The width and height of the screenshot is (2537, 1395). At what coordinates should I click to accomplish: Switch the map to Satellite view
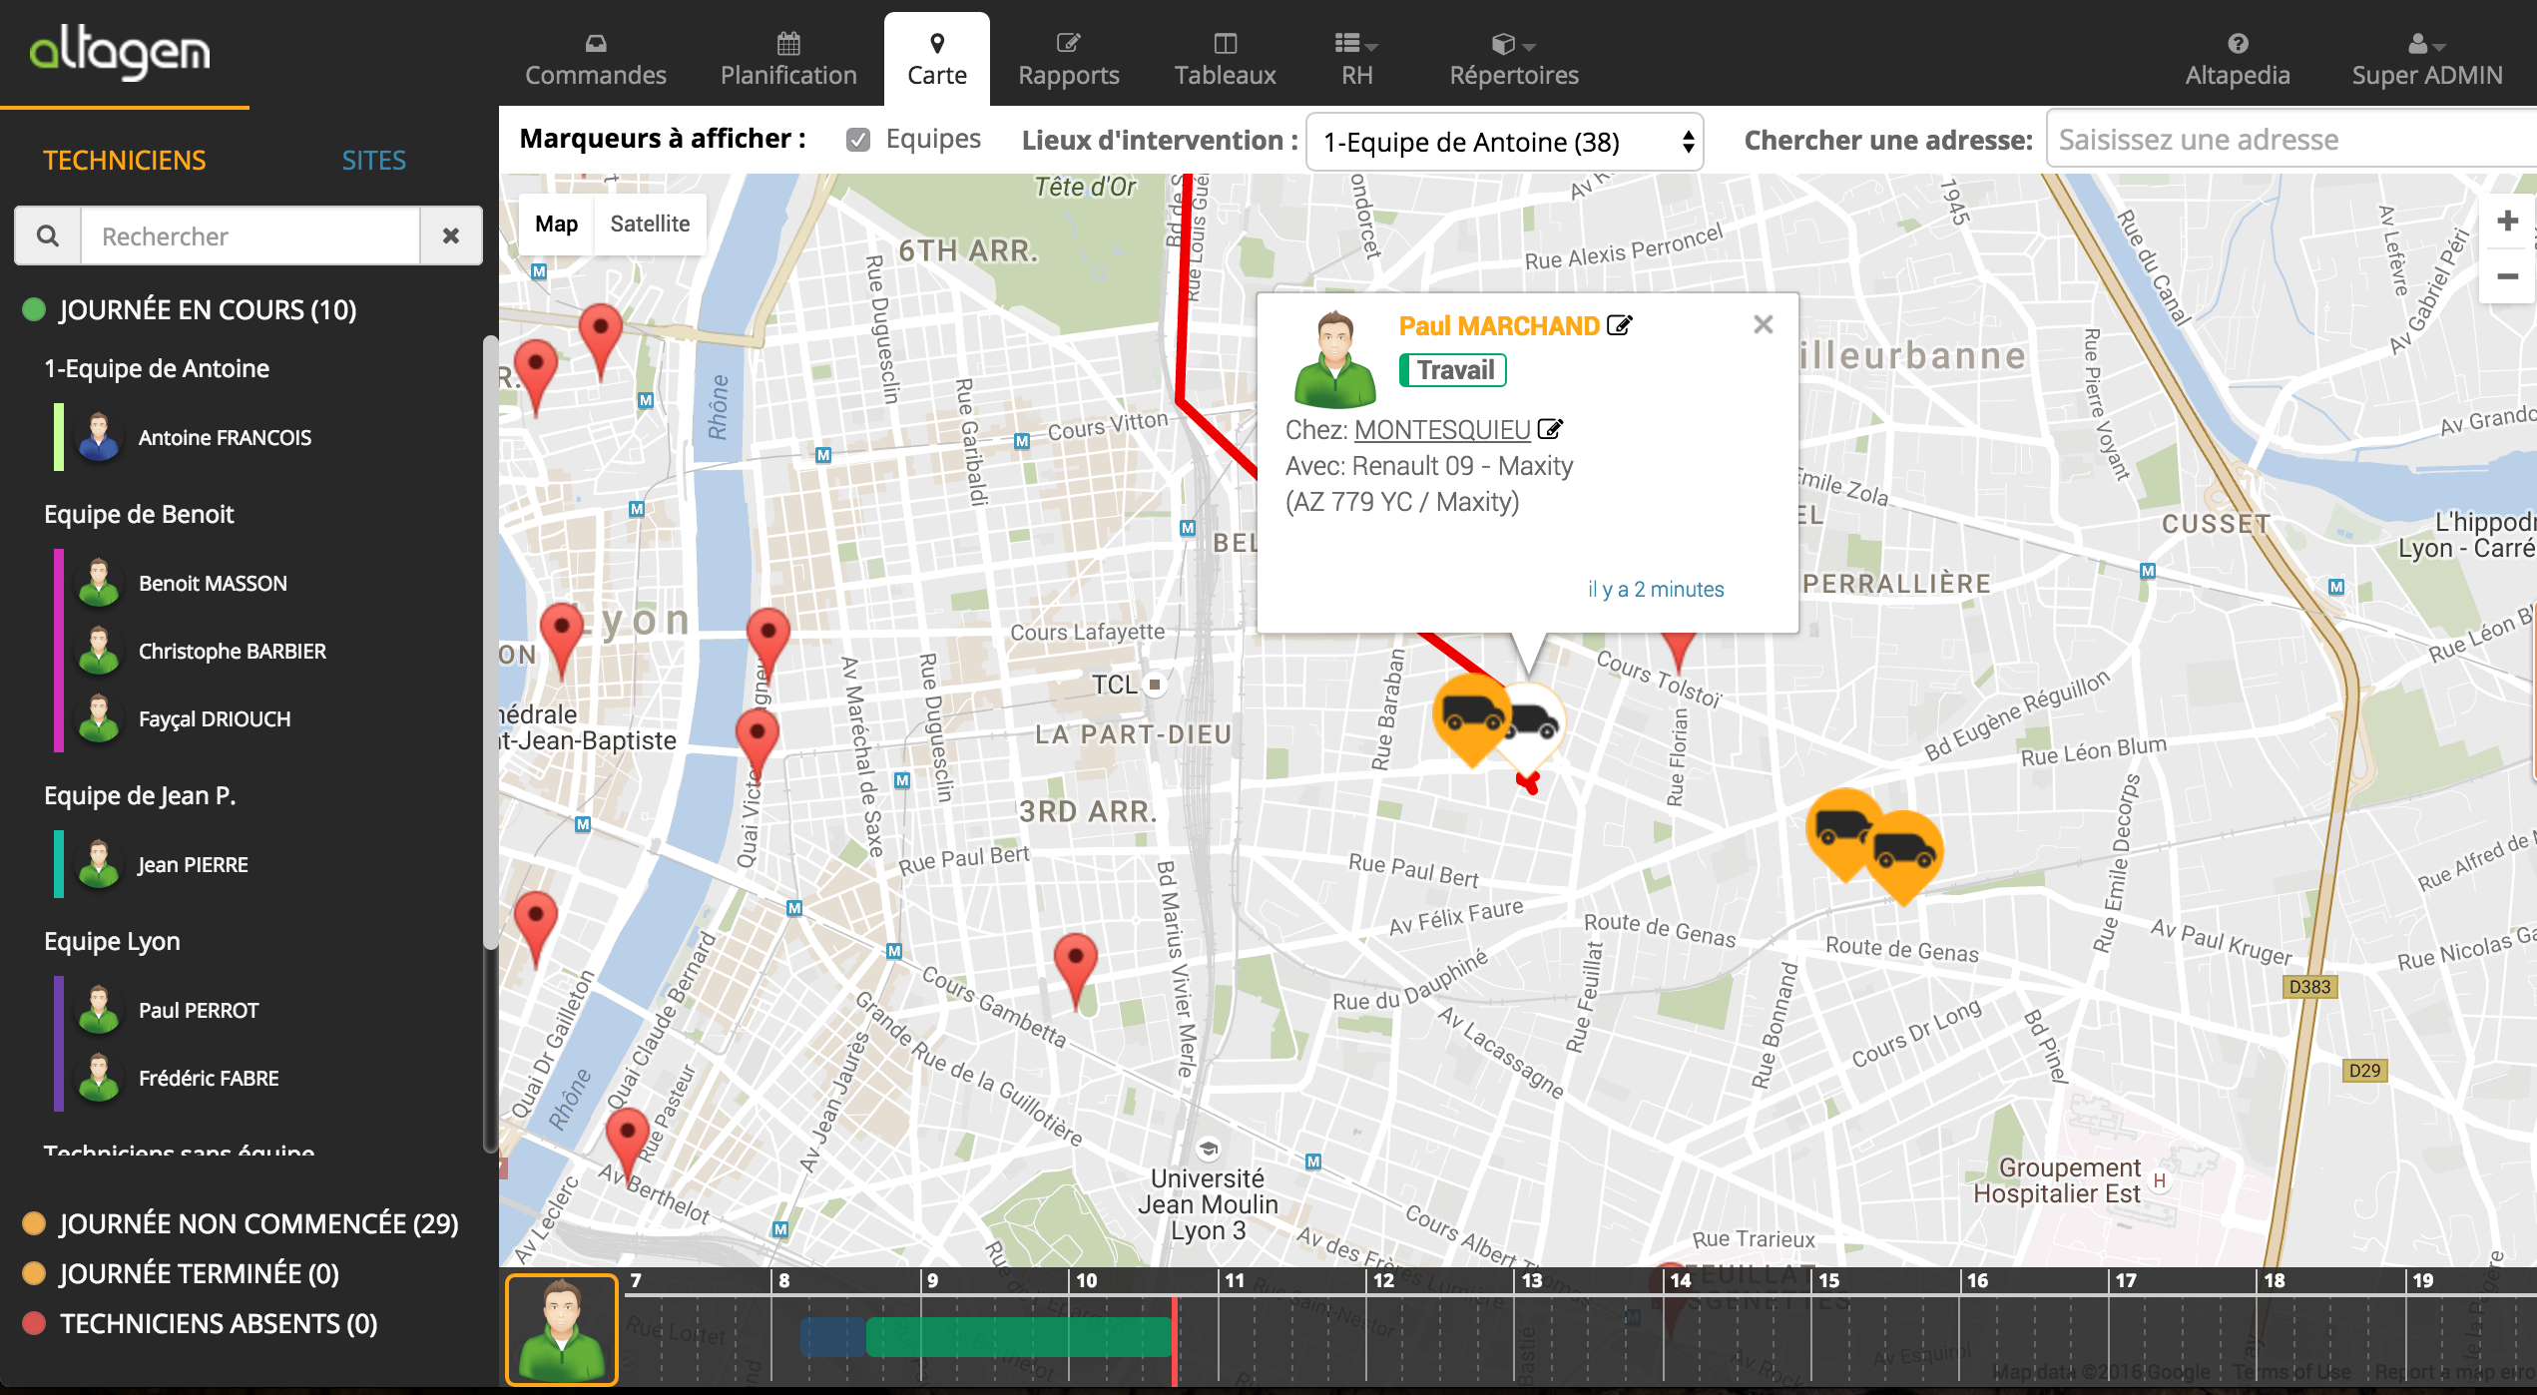tap(650, 224)
